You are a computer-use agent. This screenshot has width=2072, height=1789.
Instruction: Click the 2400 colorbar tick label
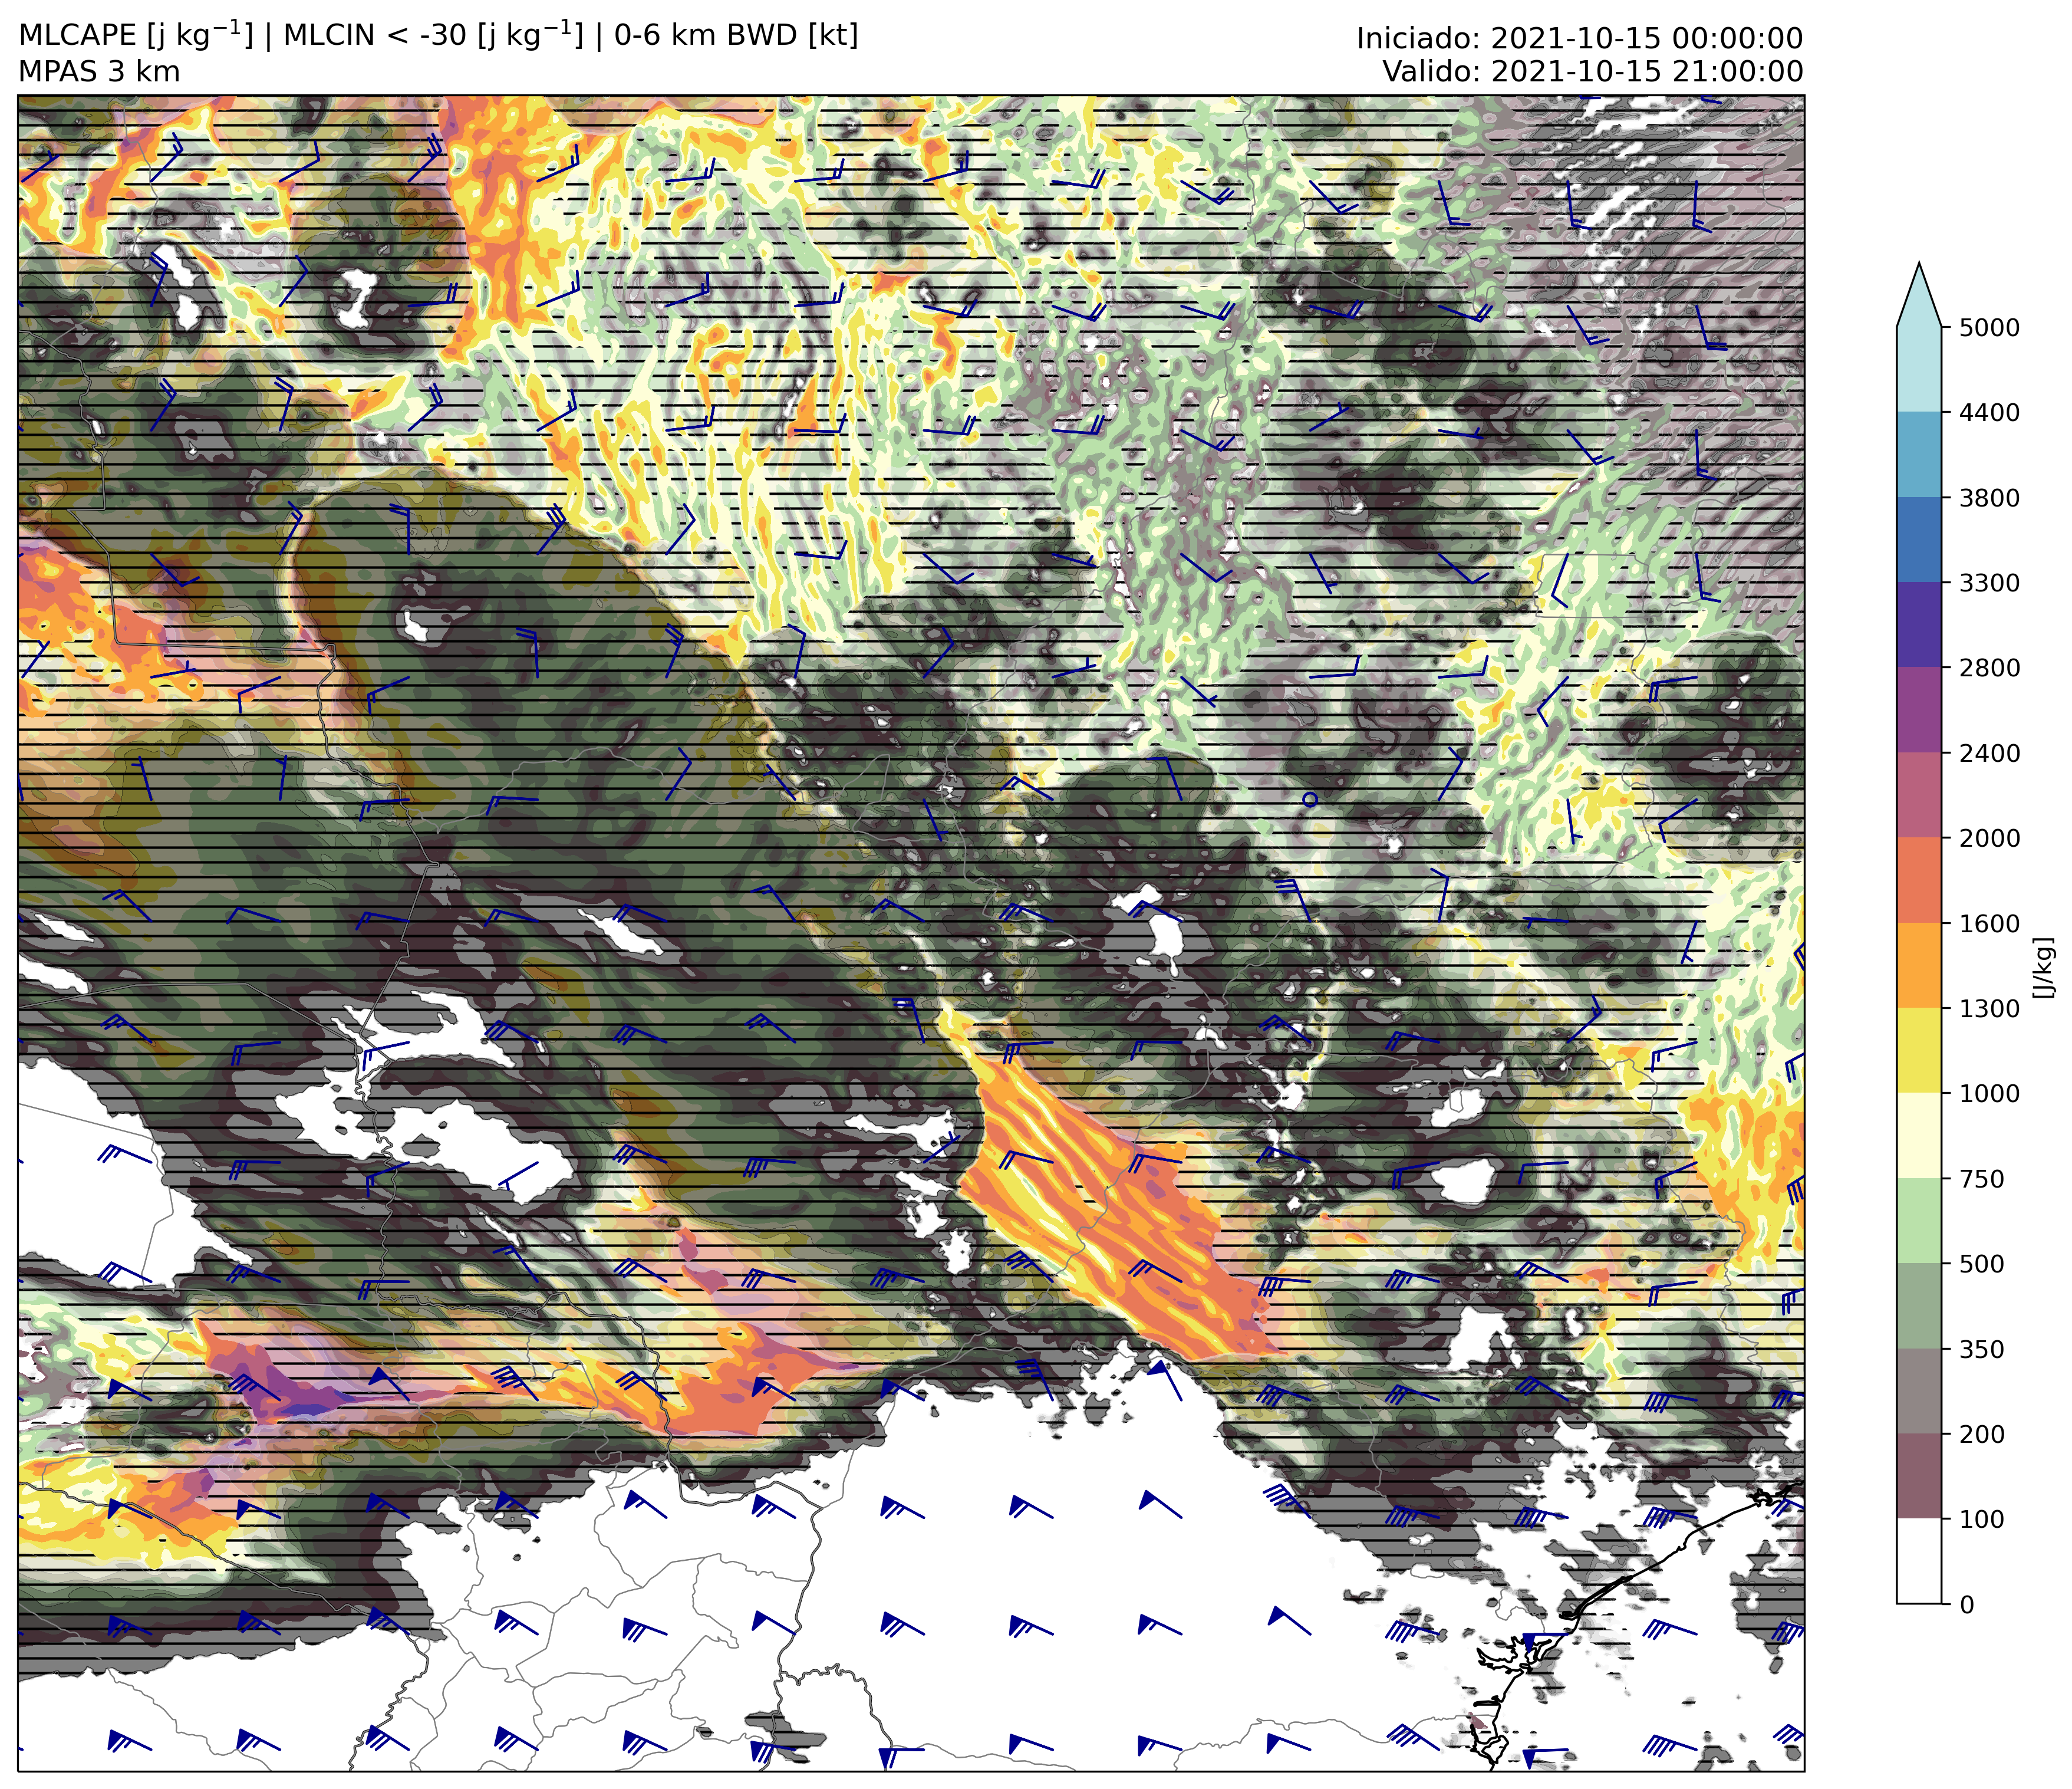click(1989, 752)
